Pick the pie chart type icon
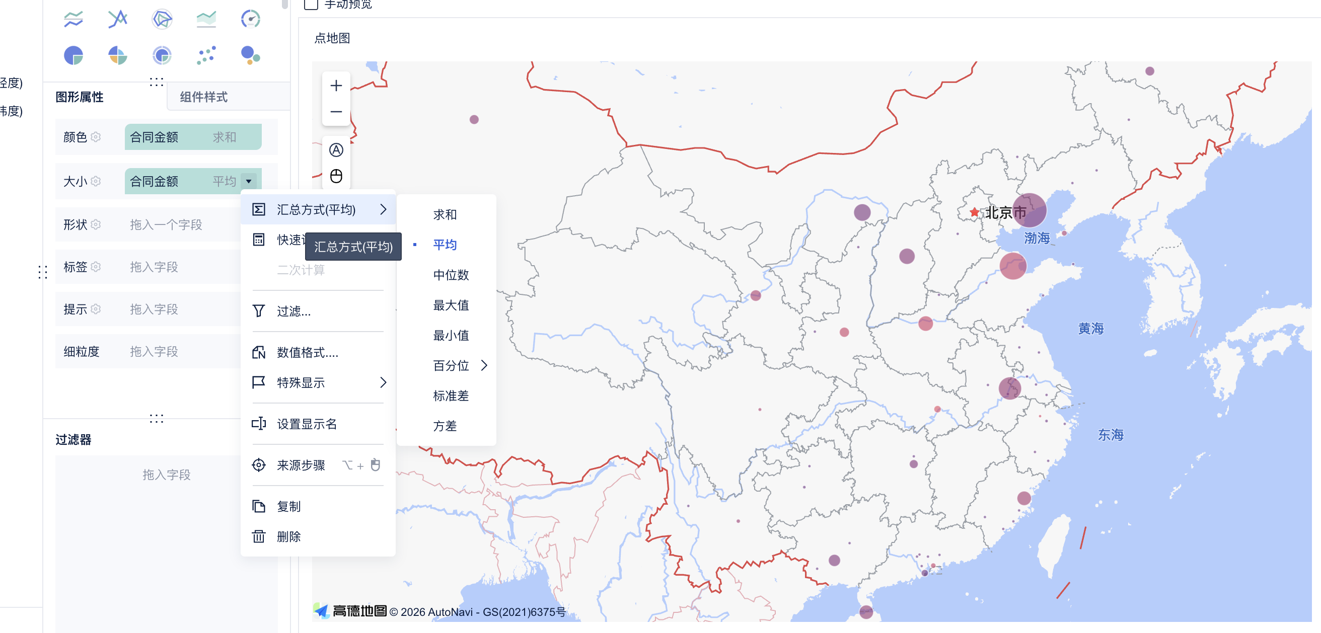The height and width of the screenshot is (633, 1321). (74, 55)
